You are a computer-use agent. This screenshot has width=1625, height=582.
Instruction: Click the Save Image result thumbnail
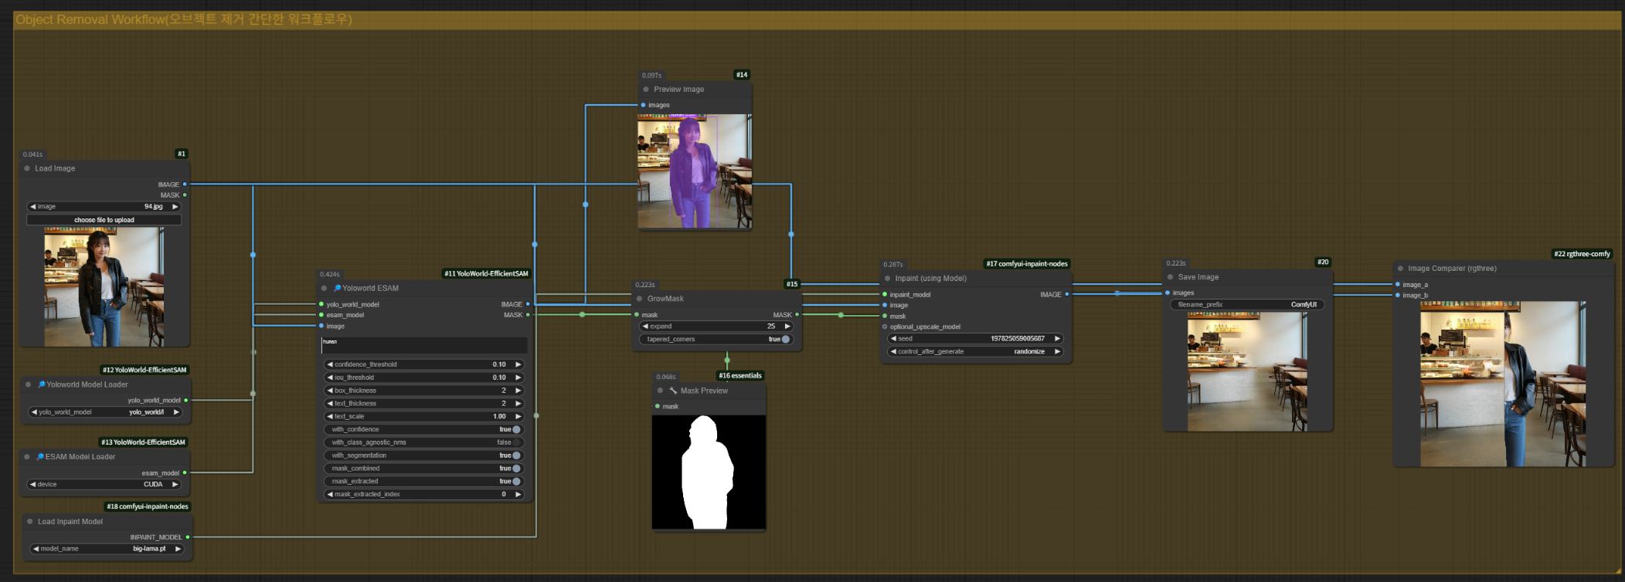[x=1247, y=371]
